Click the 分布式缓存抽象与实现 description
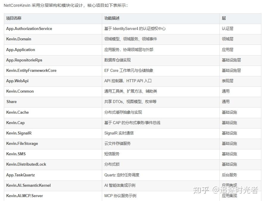 (x=123, y=113)
